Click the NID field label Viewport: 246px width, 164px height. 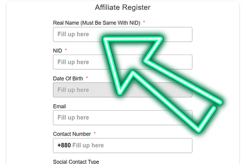[x=58, y=50]
